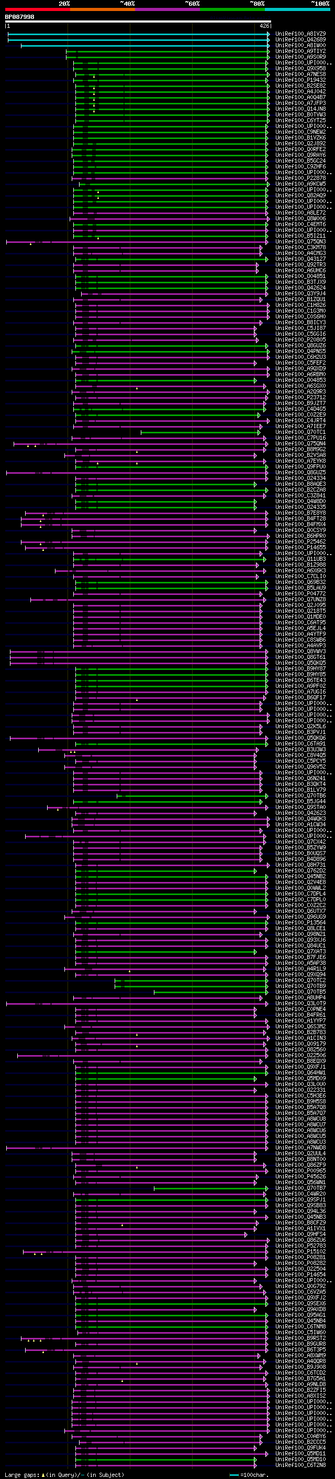Select the UniRef100_A8XIS2 label
This screenshot has height=1479, width=335.
click(x=300, y=1396)
